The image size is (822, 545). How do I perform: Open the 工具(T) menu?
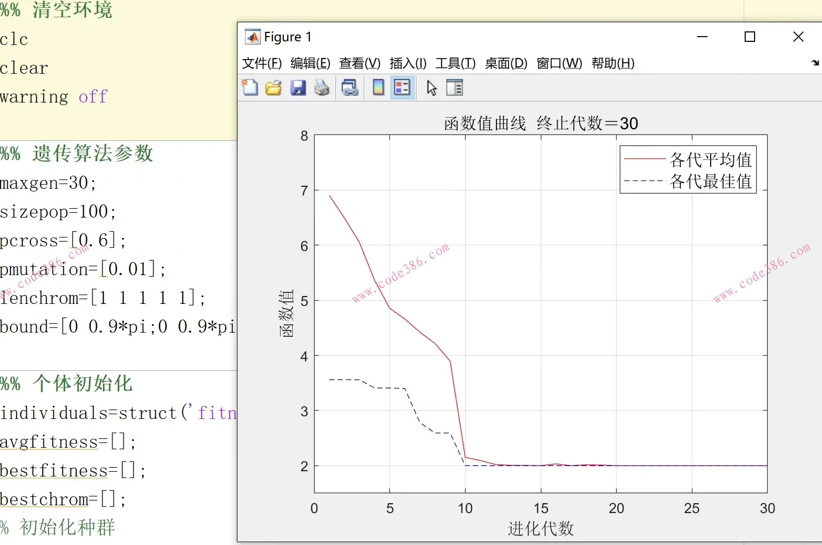pos(456,63)
